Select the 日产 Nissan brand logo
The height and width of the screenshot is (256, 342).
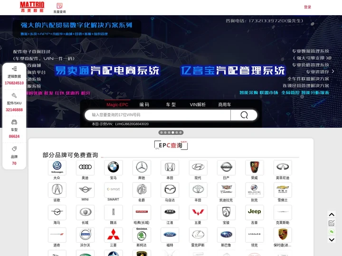226,167
